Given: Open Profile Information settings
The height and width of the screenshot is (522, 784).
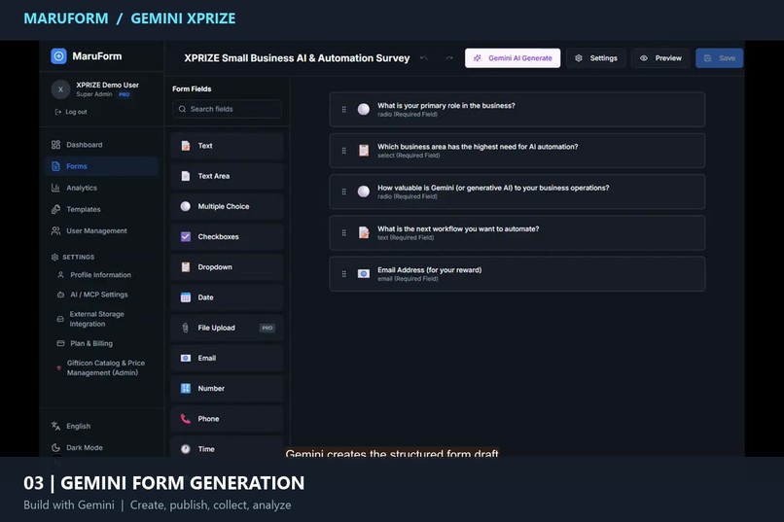Looking at the screenshot, I should pos(94,275).
